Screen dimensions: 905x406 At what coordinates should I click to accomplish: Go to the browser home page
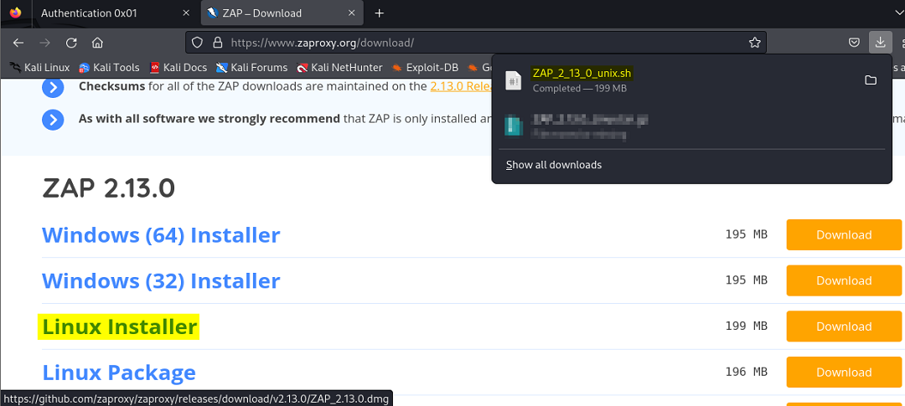(x=97, y=43)
